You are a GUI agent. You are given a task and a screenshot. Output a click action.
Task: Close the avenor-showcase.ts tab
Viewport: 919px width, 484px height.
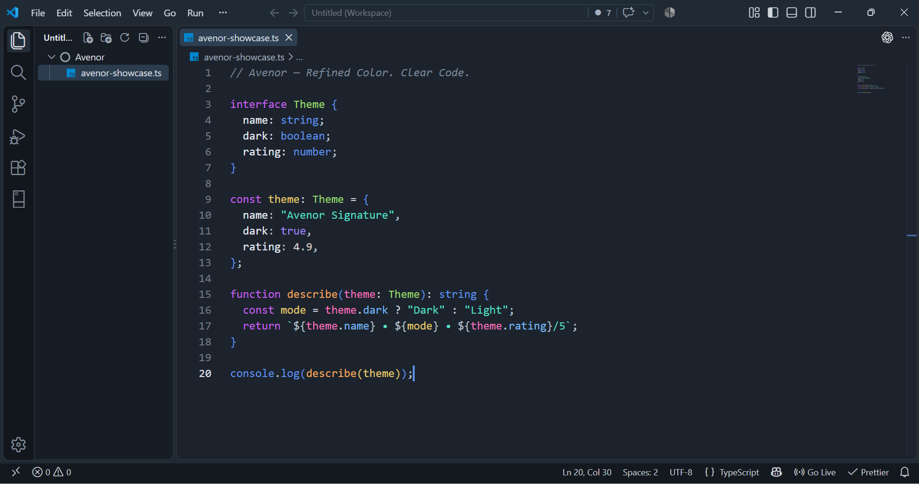[x=289, y=37]
